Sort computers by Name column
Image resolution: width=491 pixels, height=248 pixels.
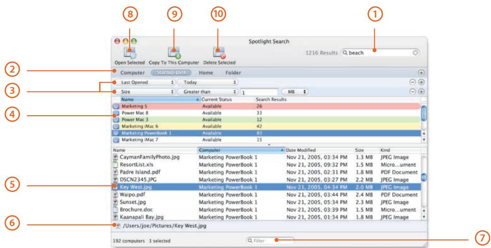pyautogui.click(x=160, y=100)
